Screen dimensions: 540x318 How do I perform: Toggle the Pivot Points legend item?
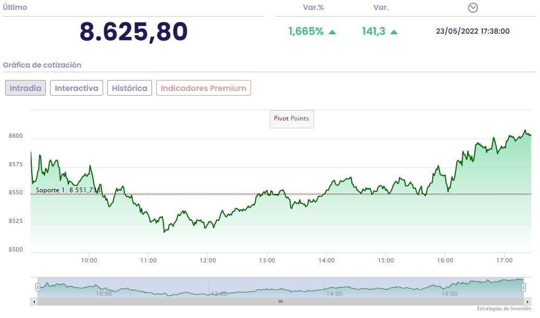pyautogui.click(x=292, y=118)
